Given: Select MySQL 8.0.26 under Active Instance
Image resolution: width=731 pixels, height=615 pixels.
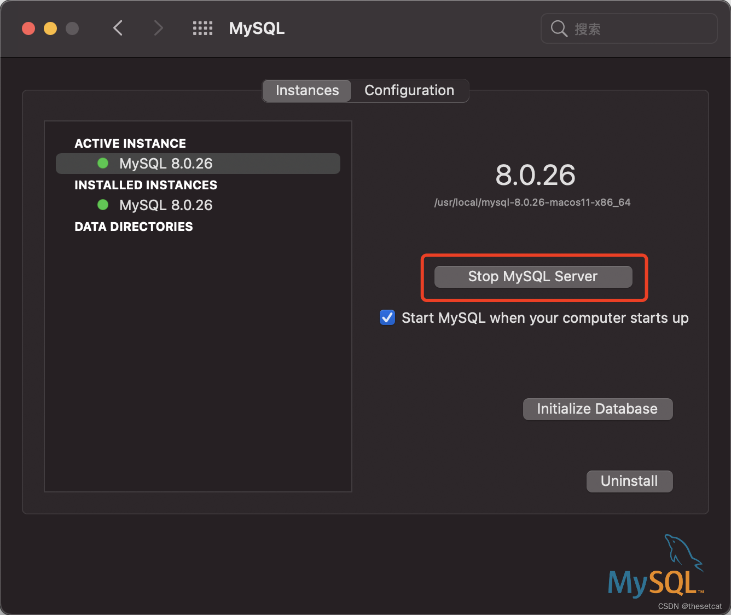Looking at the screenshot, I should (x=166, y=163).
